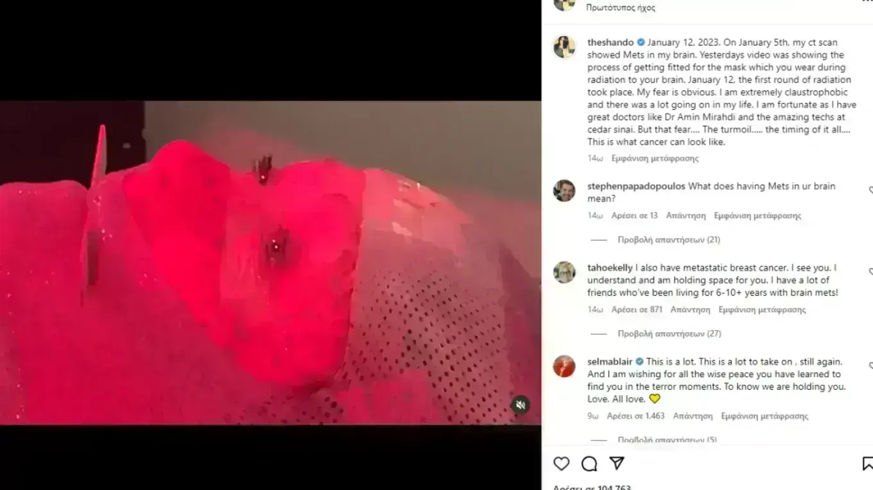This screenshot has width=873, height=490.
Task: View likes count on selmablair comment
Action: pyautogui.click(x=635, y=416)
